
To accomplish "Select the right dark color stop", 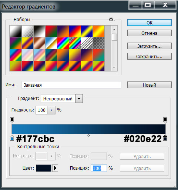I will click(165, 138).
